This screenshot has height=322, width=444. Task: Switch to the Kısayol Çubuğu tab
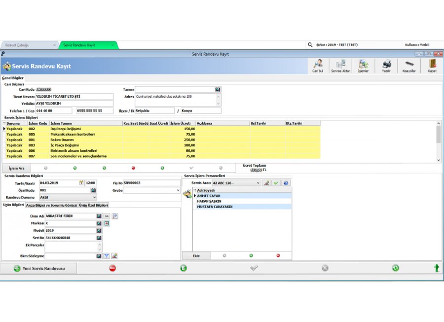click(29, 45)
